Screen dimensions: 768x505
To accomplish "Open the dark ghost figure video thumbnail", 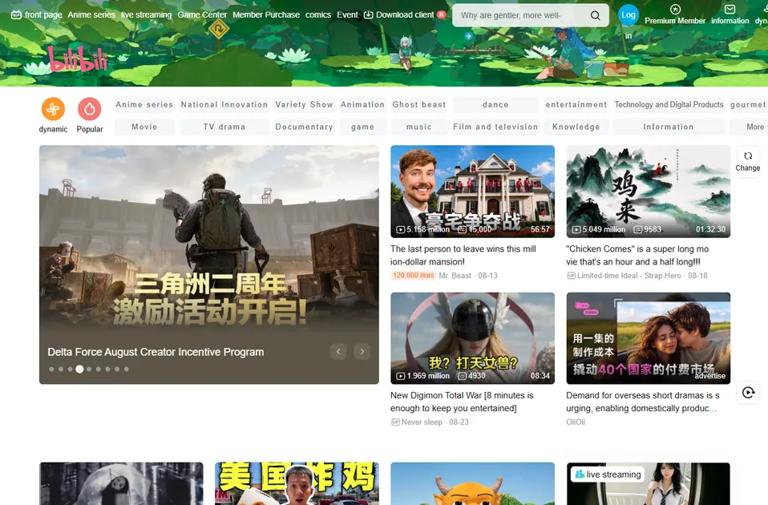I will [122, 483].
